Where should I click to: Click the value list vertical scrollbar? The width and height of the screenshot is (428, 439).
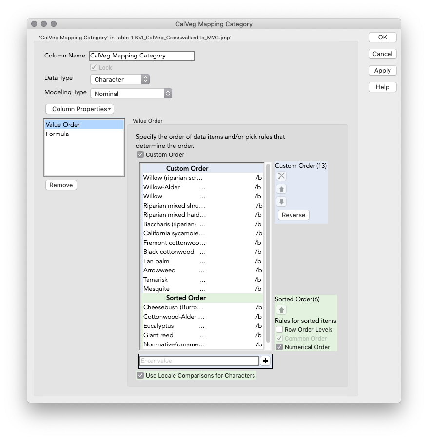(268, 253)
